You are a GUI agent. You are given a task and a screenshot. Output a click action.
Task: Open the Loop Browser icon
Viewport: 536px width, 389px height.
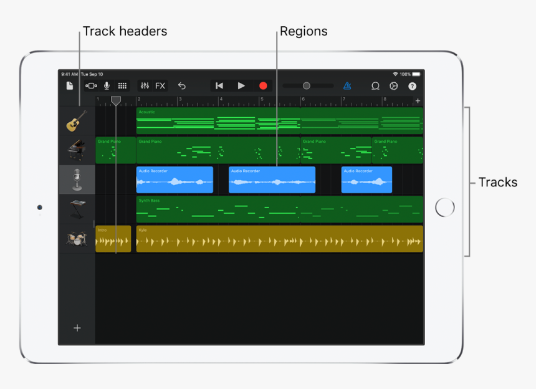(x=376, y=86)
